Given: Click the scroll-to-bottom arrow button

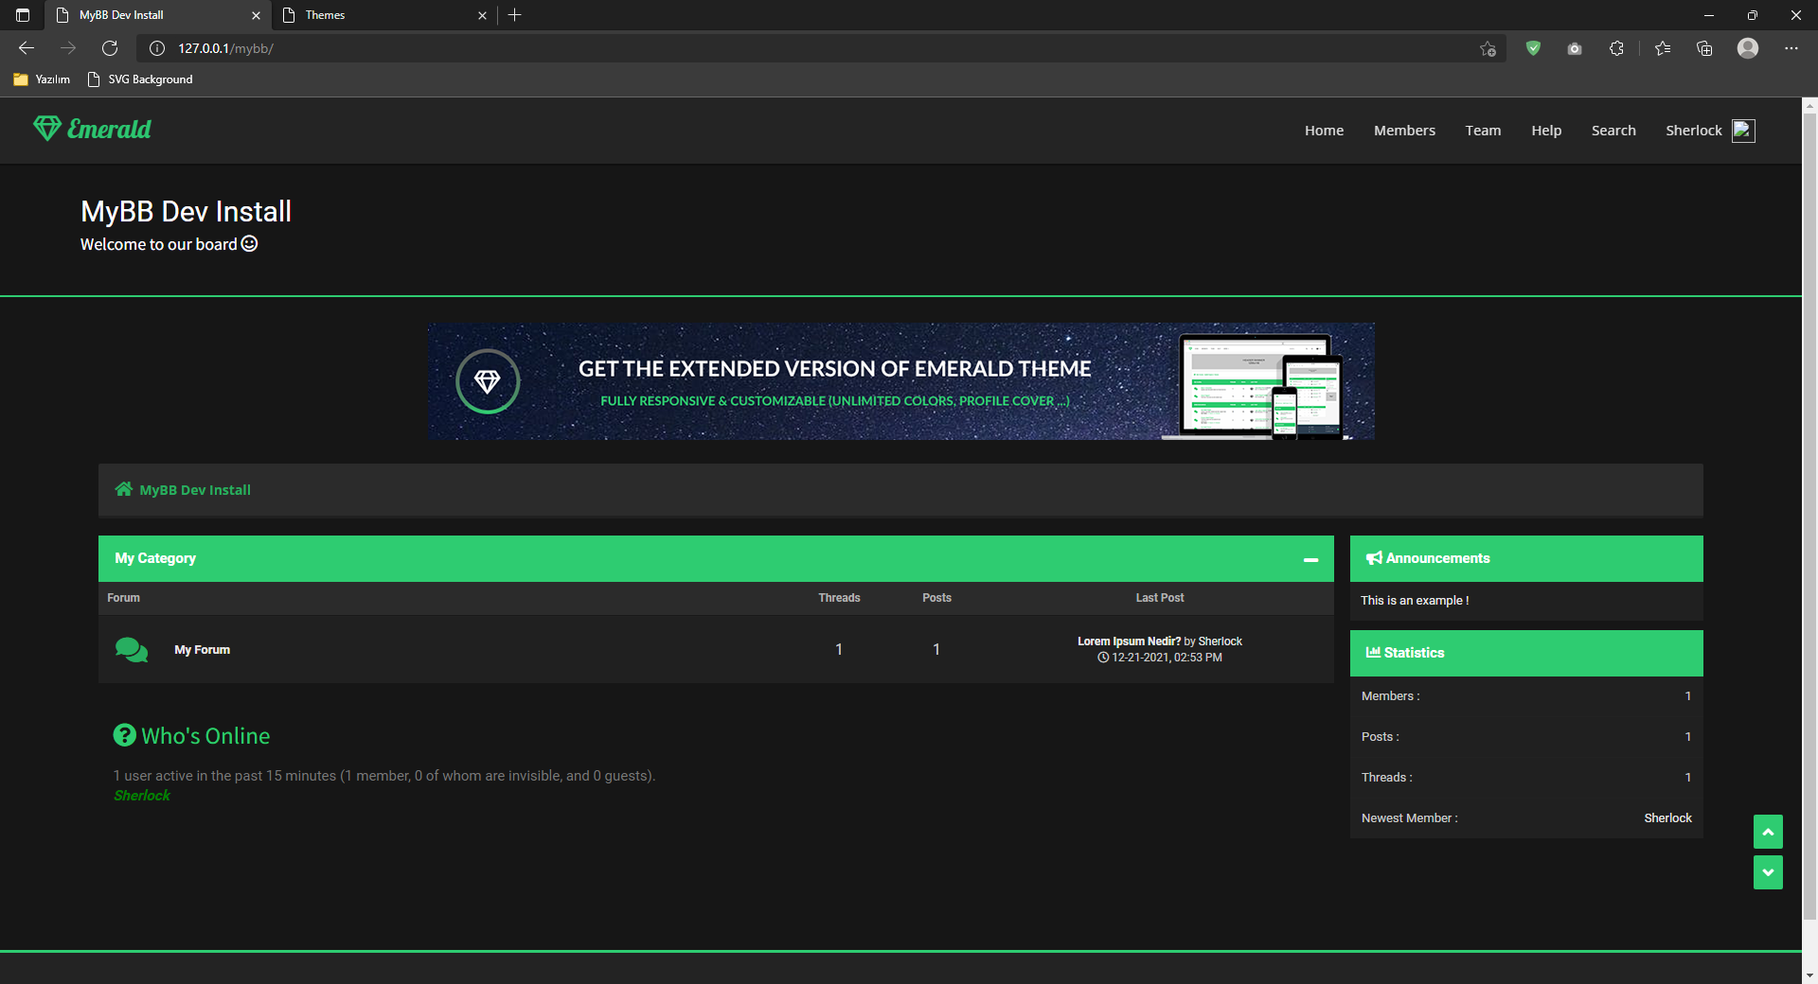Looking at the screenshot, I should [x=1768, y=872].
